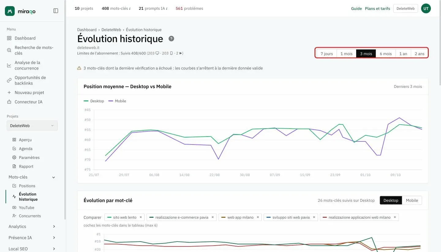Screen dimensions: 441x252
Task: Expand the Local SEO section
Action: coord(32,249)
